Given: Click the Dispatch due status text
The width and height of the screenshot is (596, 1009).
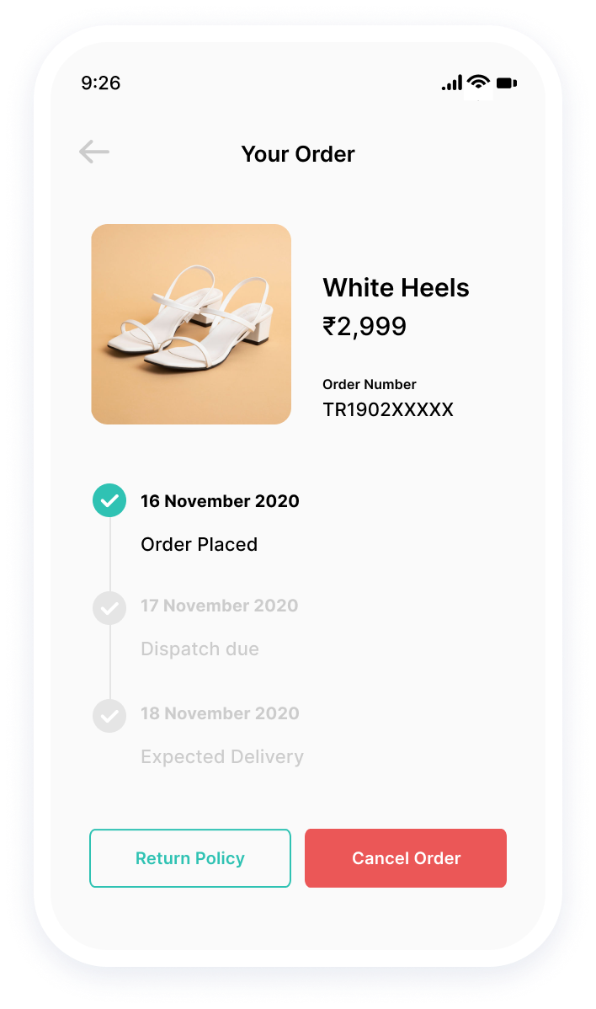Looking at the screenshot, I should pos(200,649).
